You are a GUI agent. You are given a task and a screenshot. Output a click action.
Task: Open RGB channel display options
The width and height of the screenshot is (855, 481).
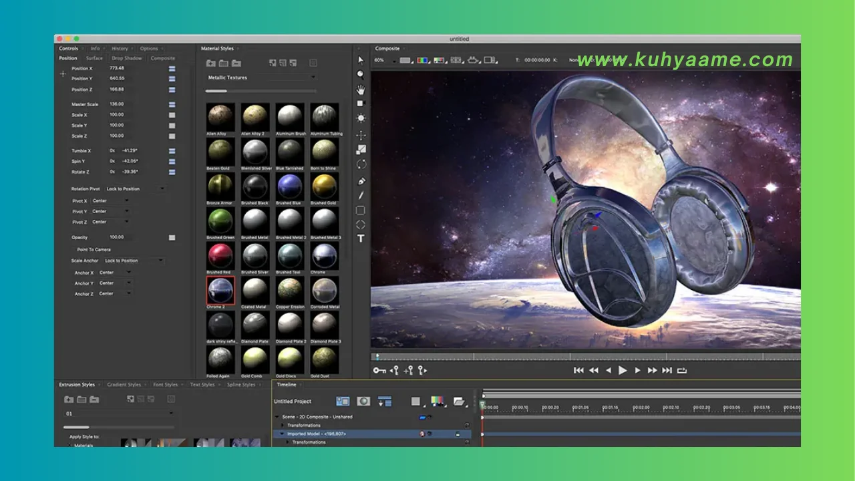tap(423, 60)
